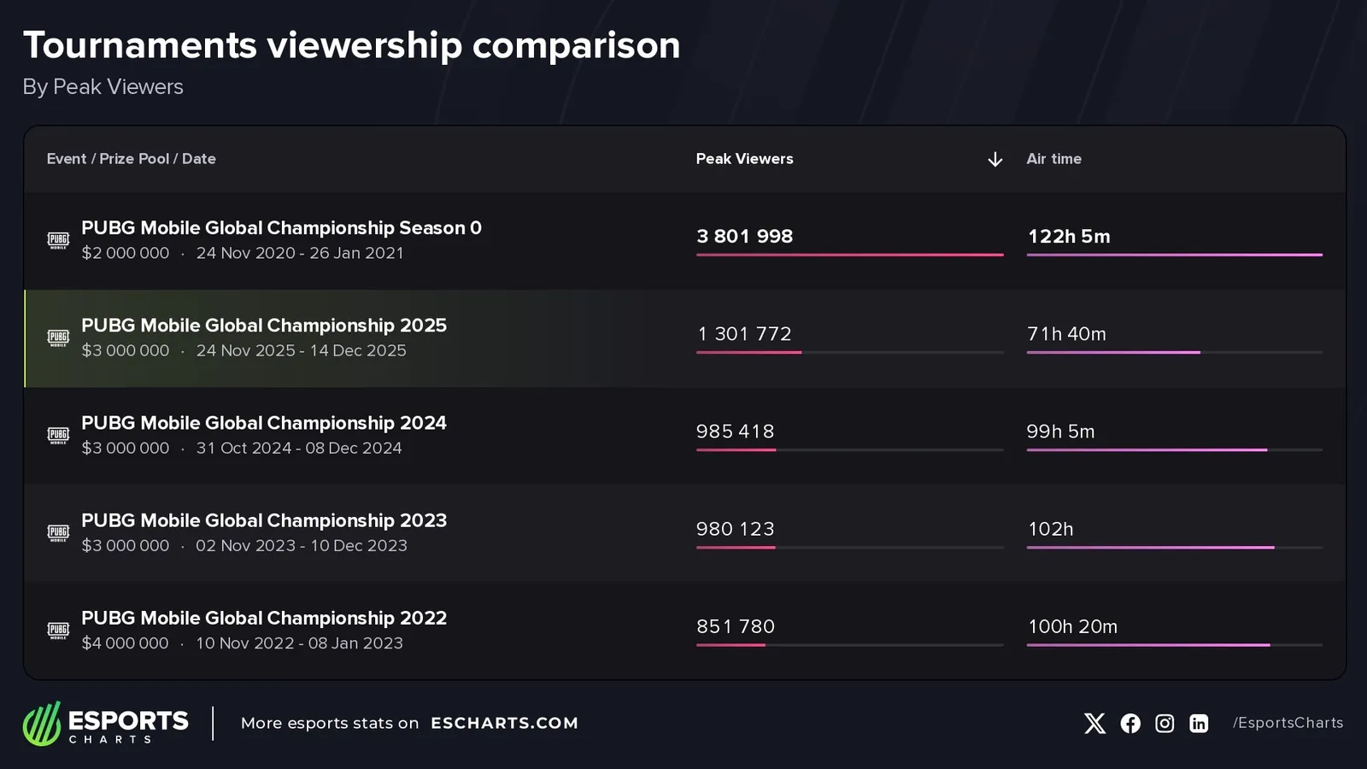This screenshot has width=1367, height=769.
Task: Click the 122h 5m air time bar
Action: point(1174,255)
